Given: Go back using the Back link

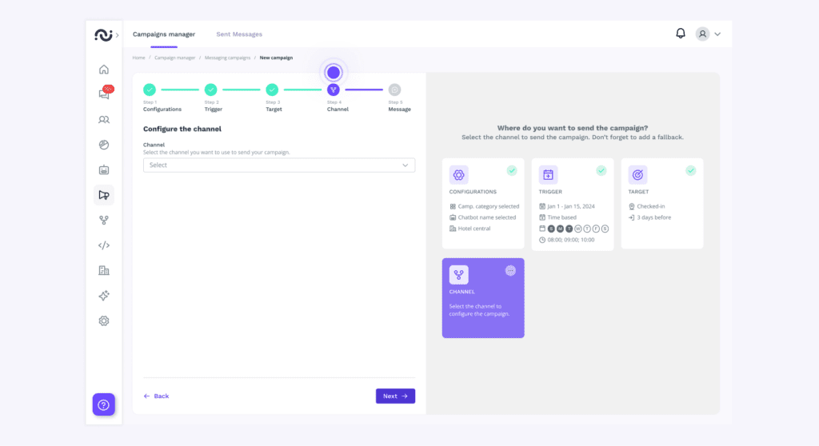Looking at the screenshot, I should tap(156, 396).
